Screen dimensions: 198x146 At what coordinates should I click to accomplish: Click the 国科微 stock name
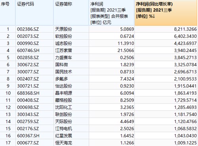point(61,65)
